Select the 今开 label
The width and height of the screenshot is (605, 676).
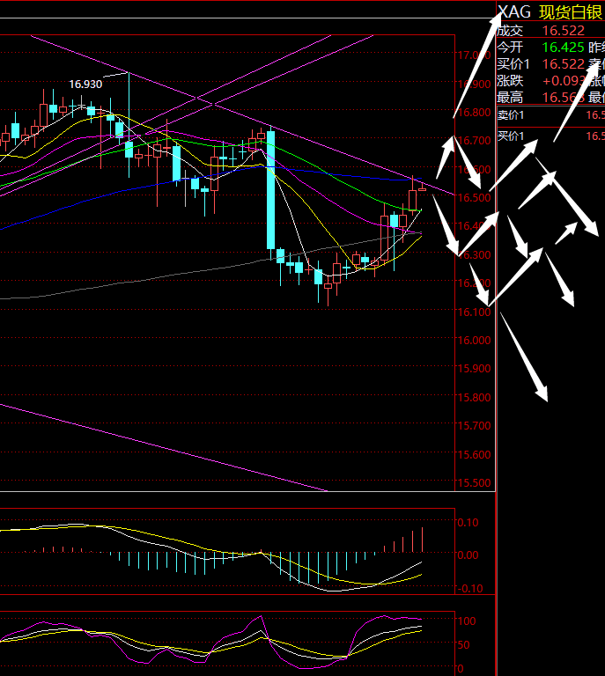tap(510, 47)
